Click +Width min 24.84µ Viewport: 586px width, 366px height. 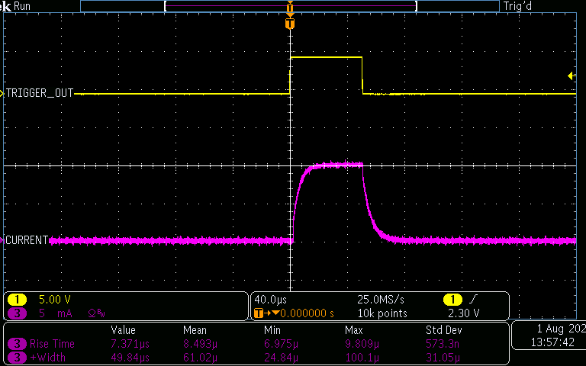(x=281, y=358)
